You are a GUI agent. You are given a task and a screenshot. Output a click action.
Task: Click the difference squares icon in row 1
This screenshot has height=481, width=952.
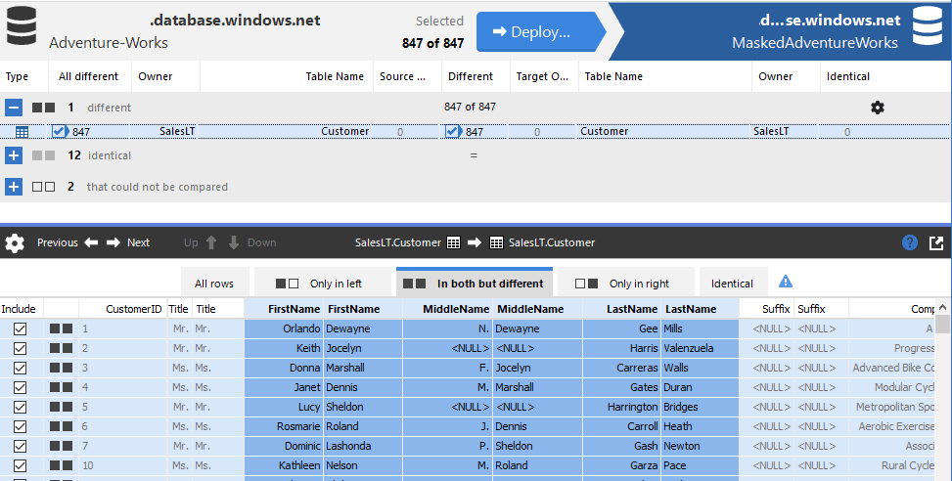[62, 328]
